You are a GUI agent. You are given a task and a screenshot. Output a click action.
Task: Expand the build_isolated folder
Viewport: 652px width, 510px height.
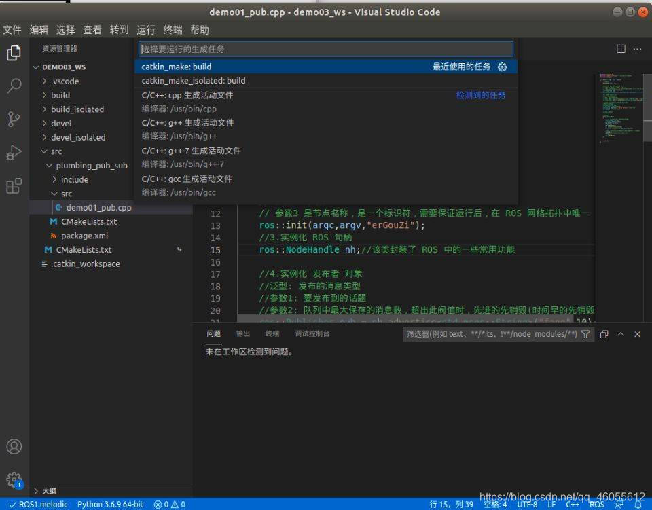(x=45, y=109)
